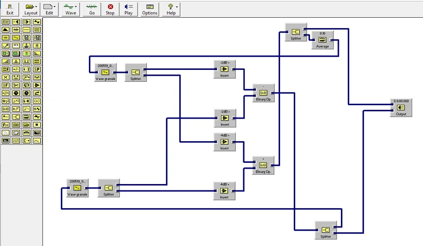423x246 pixels.
Task: Select the Splitter beside lower Wave granule
Action: (109, 188)
